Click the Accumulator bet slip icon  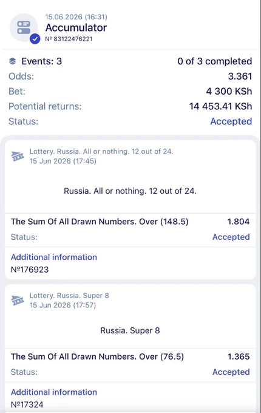(24, 27)
